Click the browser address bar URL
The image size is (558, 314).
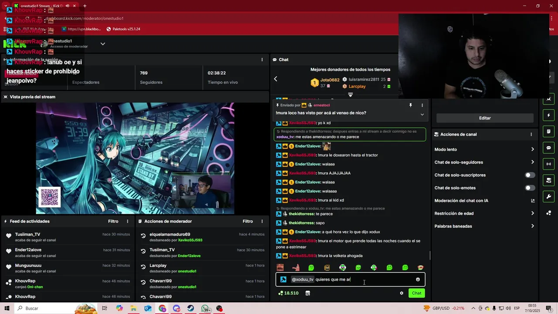[x=84, y=18]
